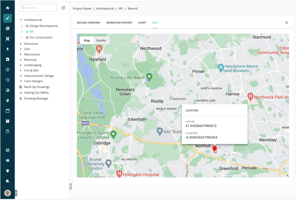Expand the sidebar with the arrow beside the avatar

16,193
